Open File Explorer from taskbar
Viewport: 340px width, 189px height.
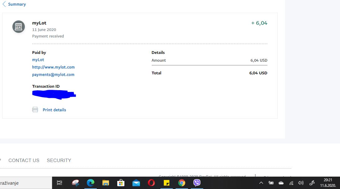[105, 183]
